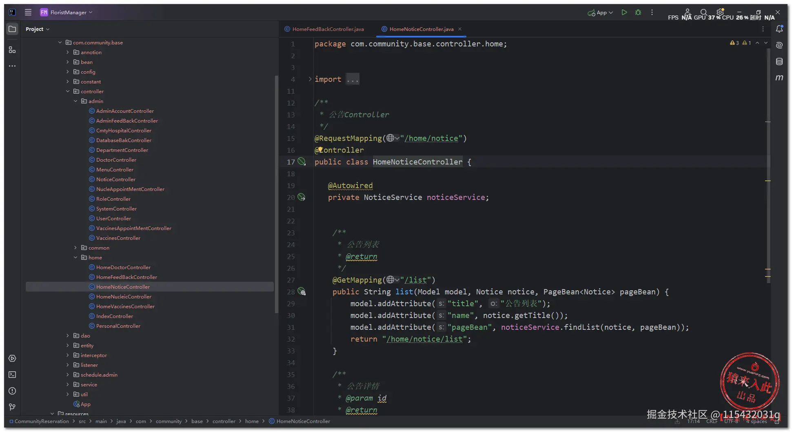The width and height of the screenshot is (792, 432).
Task: Follow the "/home/notice" mapping link
Action: (431, 138)
